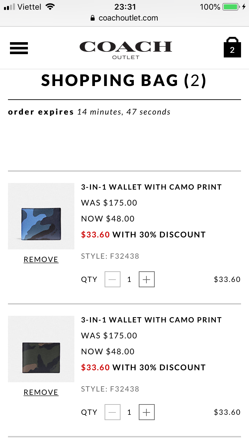Open the green camo wallet thumbnail

(41, 349)
